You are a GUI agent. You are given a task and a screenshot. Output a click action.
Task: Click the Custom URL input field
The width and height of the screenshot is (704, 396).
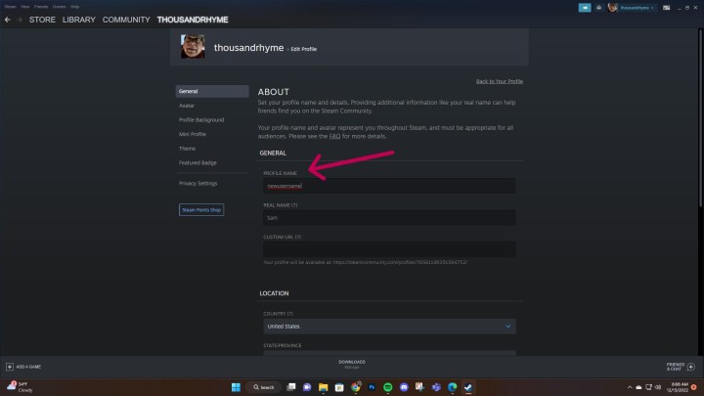tap(389, 249)
